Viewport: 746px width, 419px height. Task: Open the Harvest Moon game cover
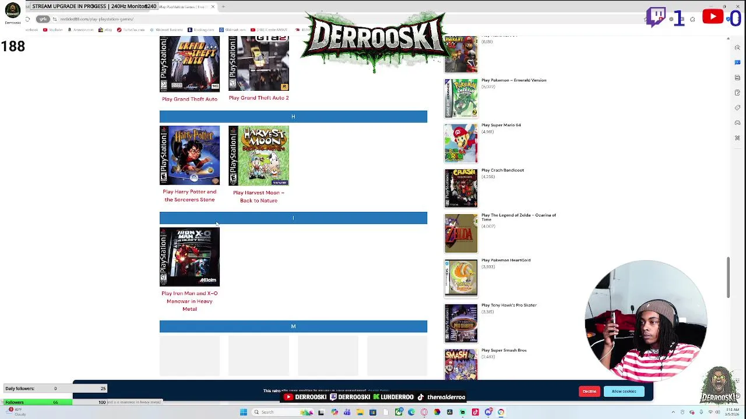[259, 155]
